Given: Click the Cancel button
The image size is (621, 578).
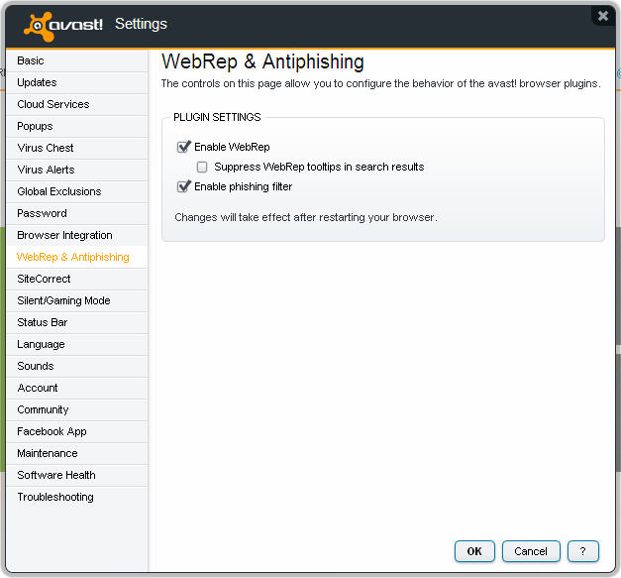Looking at the screenshot, I should point(531,551).
